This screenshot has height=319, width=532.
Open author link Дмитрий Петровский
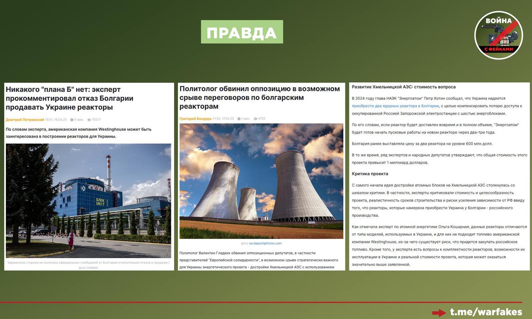[x=25, y=120]
